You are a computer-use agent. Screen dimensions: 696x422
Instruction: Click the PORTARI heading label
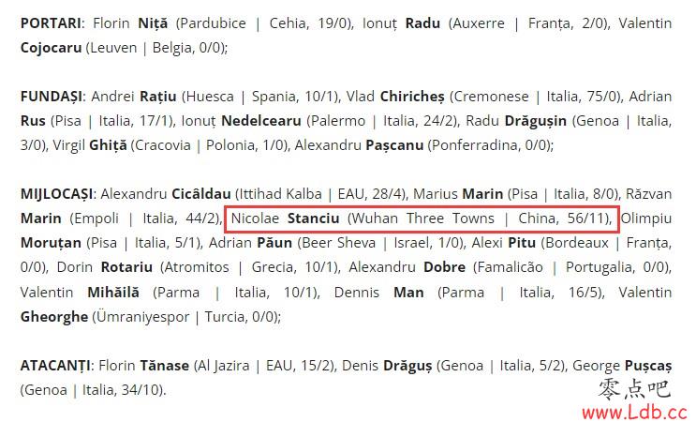[x=51, y=23]
